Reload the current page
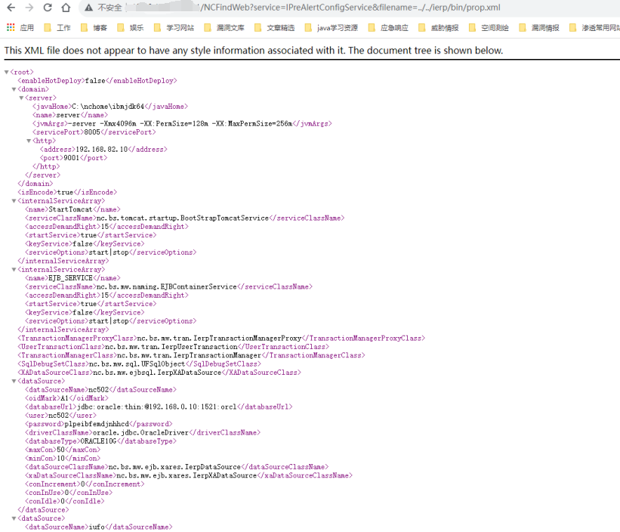Viewport: 620px width, 532px height. pos(48,8)
